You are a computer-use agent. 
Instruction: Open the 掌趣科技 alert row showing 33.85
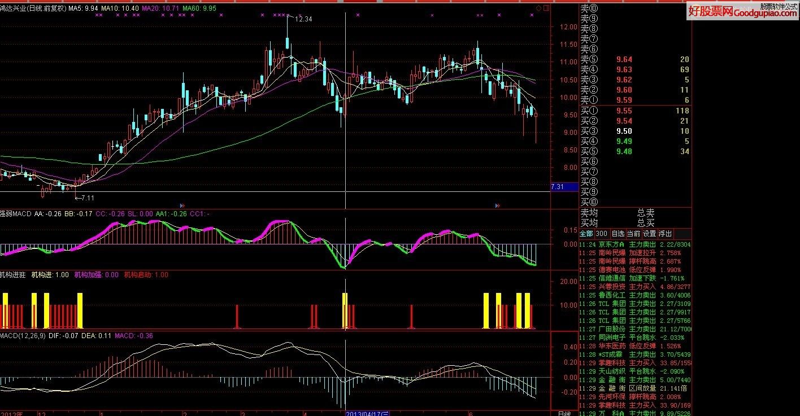tap(636, 363)
